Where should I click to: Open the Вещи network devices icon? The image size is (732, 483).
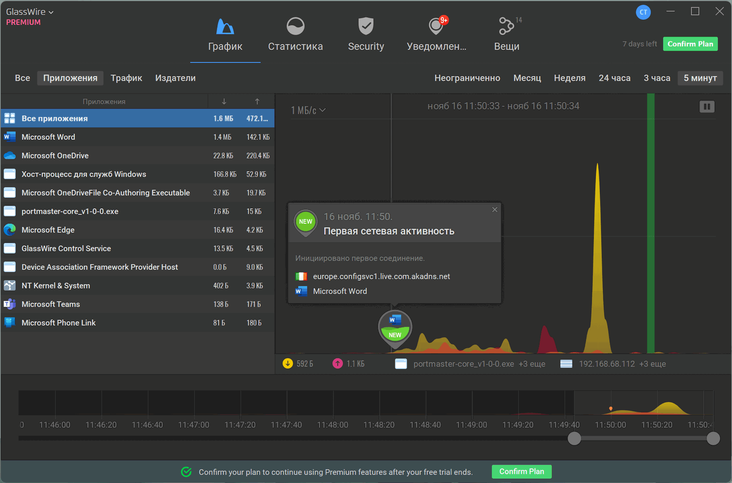pos(506,26)
